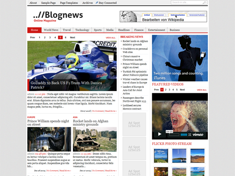235x176 pixels.
Task: Open Page Templates menu item
Action: coord(69,3)
